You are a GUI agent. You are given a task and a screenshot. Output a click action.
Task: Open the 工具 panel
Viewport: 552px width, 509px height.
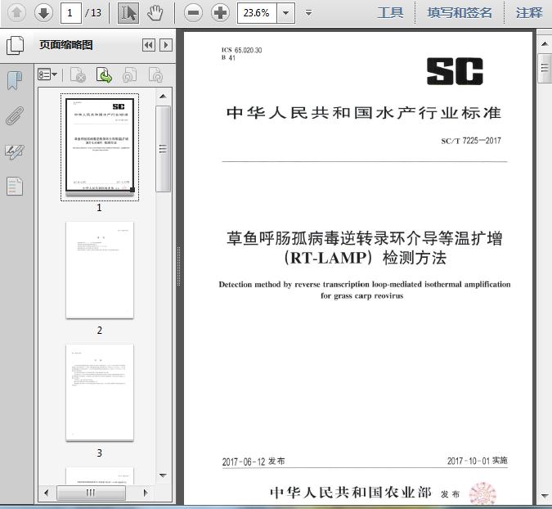[390, 13]
